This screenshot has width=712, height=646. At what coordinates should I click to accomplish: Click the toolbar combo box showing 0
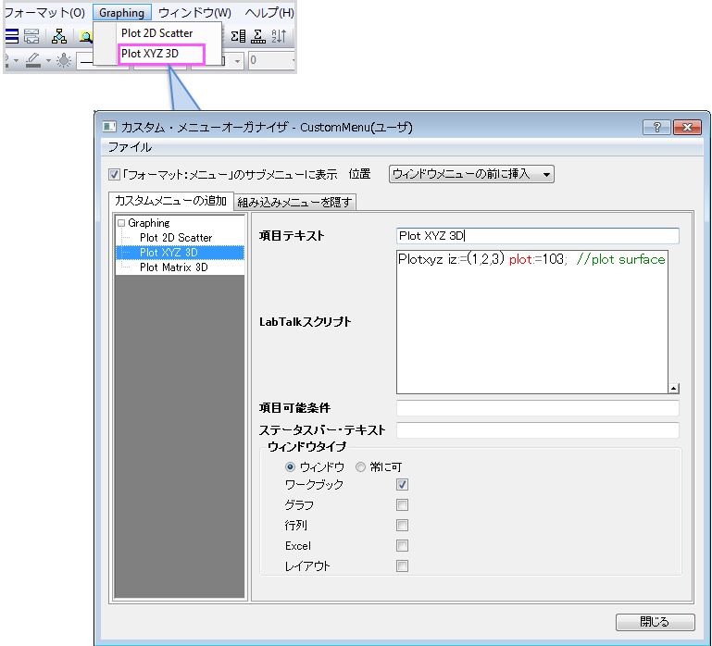(x=271, y=60)
